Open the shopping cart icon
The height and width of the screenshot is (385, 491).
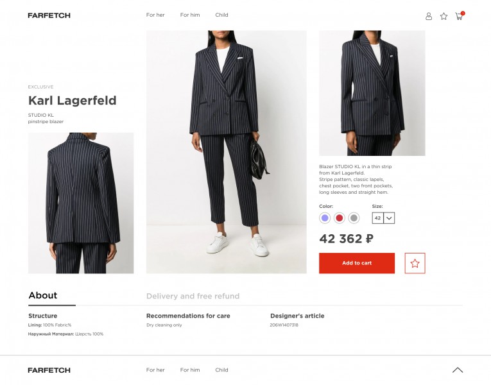[459, 16]
